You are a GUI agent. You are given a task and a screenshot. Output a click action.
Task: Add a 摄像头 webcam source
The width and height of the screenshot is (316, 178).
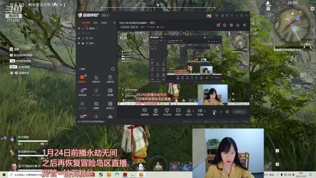[156, 112]
